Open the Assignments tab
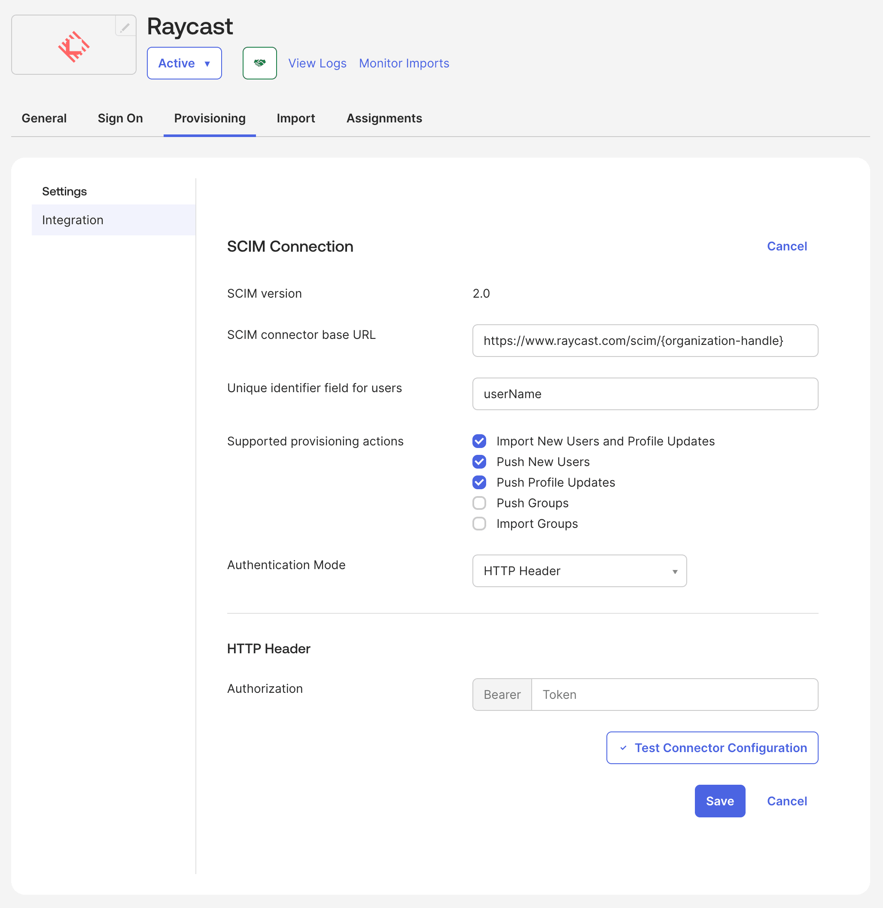The width and height of the screenshot is (883, 908). tap(384, 118)
